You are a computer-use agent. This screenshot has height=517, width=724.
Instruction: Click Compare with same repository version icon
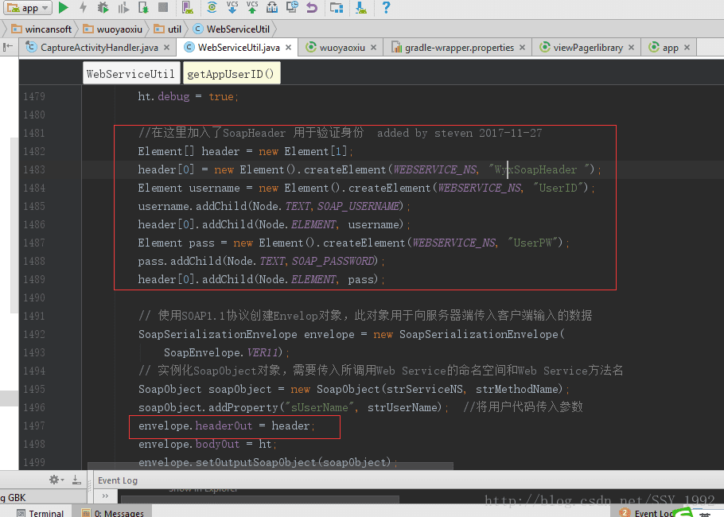point(272,7)
